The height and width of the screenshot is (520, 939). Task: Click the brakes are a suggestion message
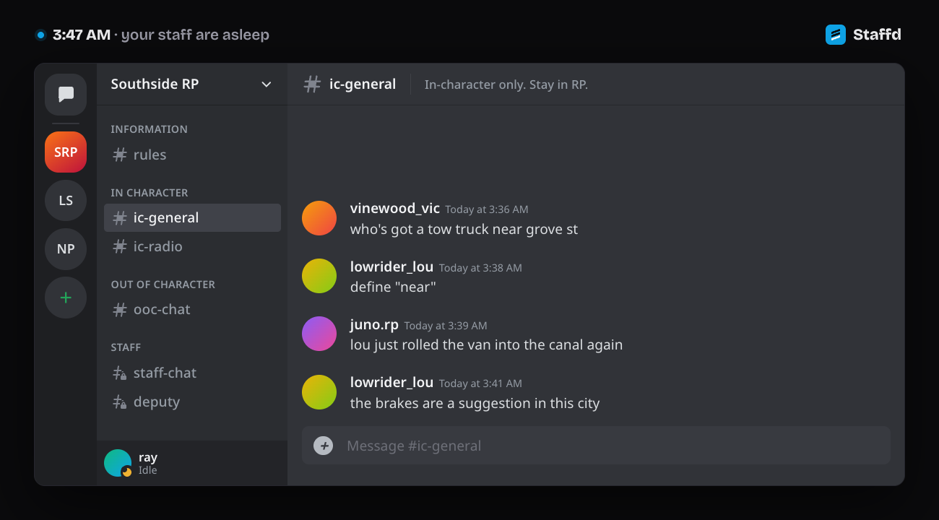475,403
